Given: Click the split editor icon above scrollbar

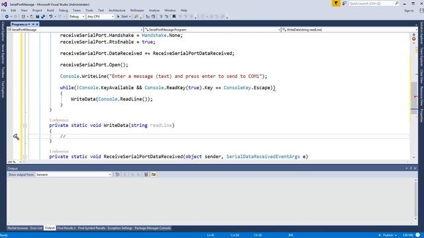Looking at the screenshot, I should pyautogui.click(x=413, y=34).
